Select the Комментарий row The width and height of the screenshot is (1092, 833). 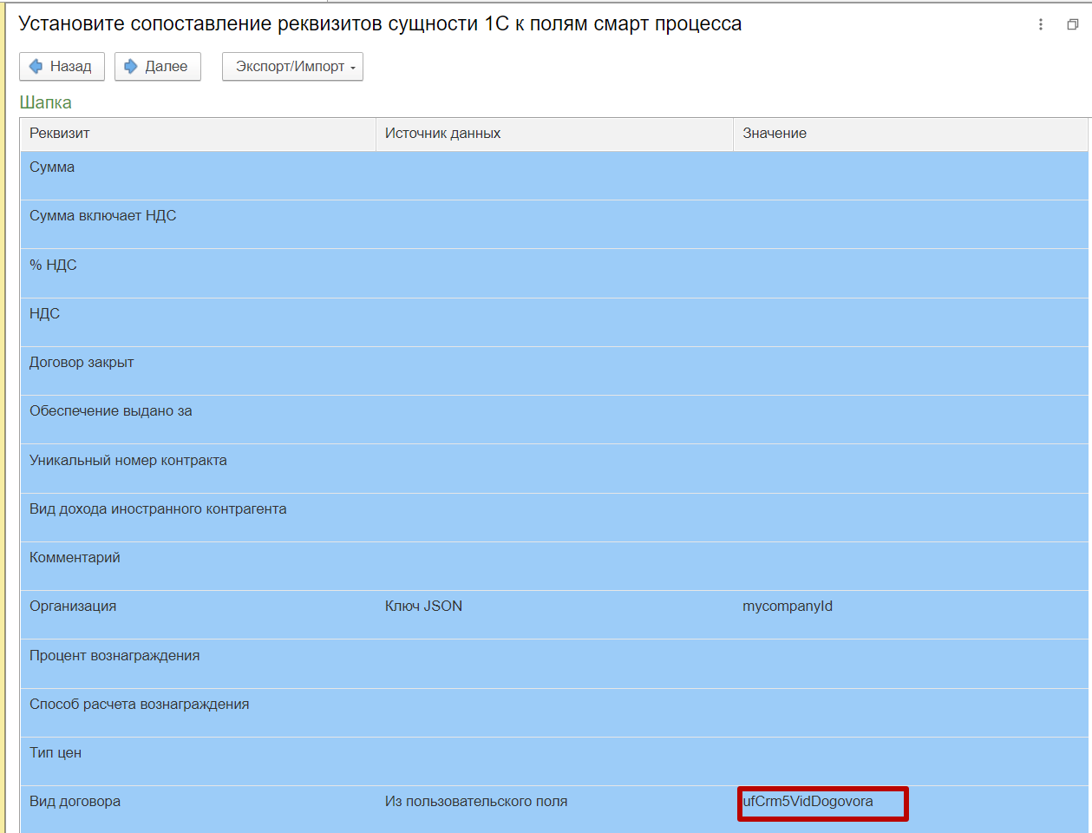(x=75, y=558)
